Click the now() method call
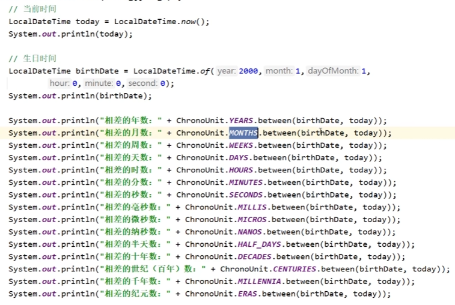The height and width of the screenshot is (305, 455). coord(193,22)
